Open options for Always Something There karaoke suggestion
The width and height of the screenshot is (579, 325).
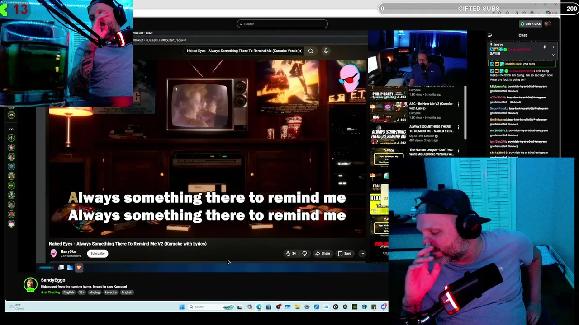[458, 128]
